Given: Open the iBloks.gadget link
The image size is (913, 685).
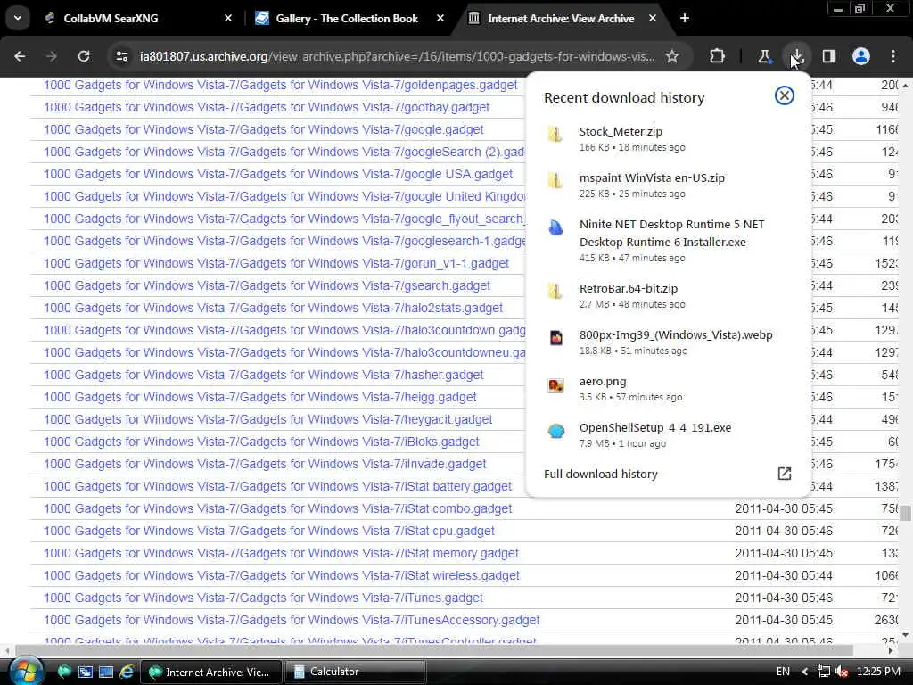Looking at the screenshot, I should pos(261,442).
